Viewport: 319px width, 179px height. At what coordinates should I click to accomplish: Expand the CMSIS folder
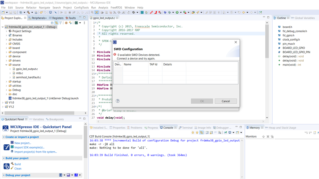pos(6,44)
